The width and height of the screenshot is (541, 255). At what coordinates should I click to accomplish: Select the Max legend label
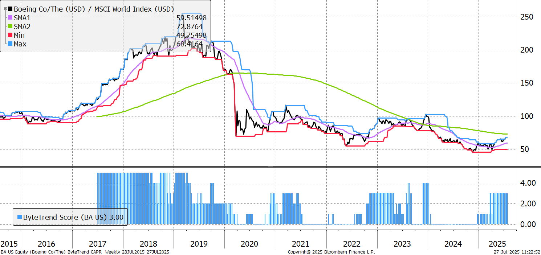pos(20,44)
